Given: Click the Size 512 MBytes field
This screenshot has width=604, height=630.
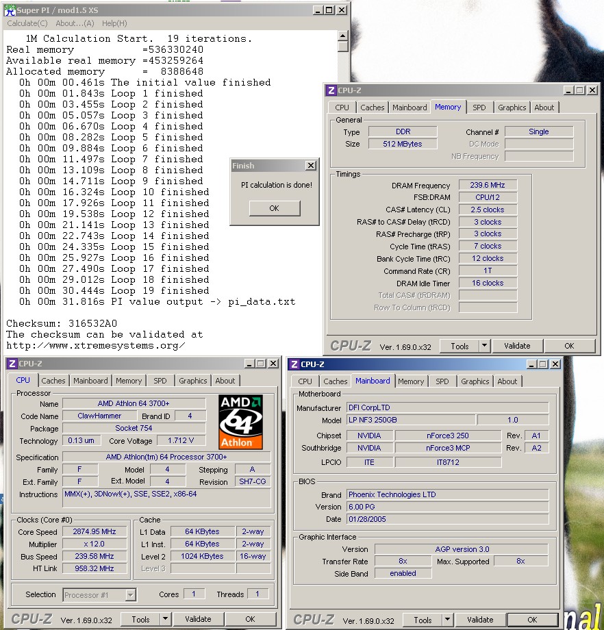Looking at the screenshot, I should click(403, 144).
